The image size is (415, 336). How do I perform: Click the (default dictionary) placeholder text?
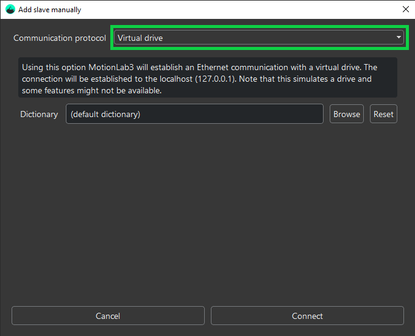pyautogui.click(x=105, y=114)
